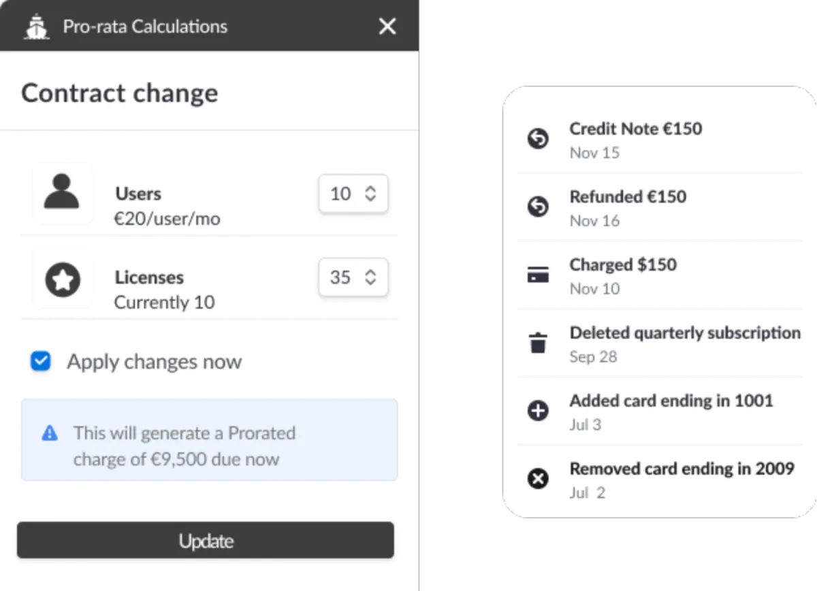Open the Users quantity stepper arrows
The width and height of the screenshot is (817, 591).
tap(370, 194)
